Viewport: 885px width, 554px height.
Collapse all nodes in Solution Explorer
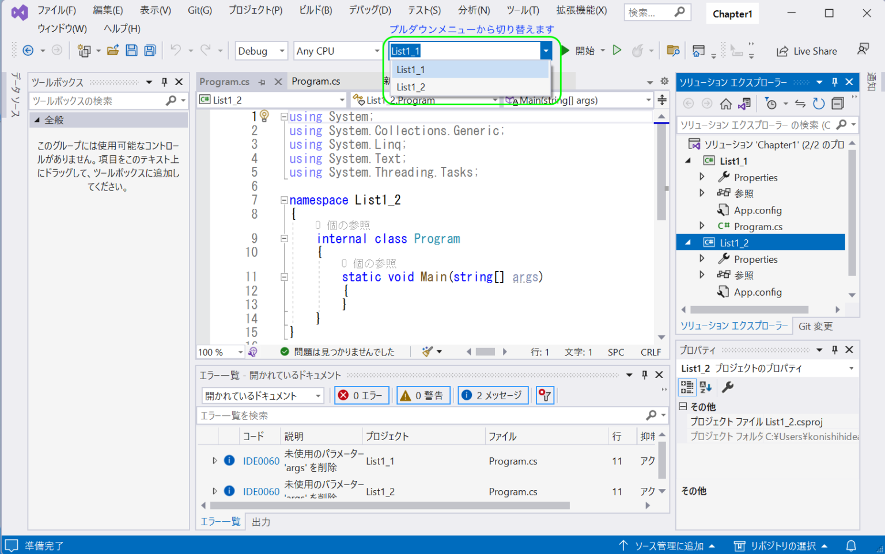[838, 104]
